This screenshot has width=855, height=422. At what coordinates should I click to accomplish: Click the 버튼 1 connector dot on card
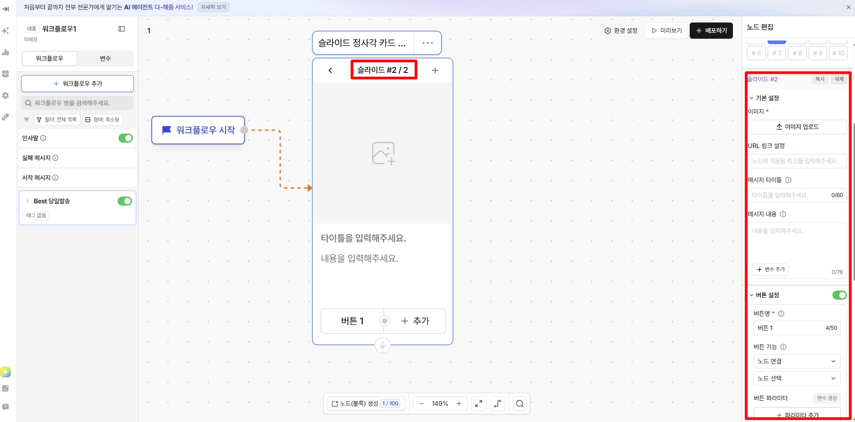pos(384,321)
